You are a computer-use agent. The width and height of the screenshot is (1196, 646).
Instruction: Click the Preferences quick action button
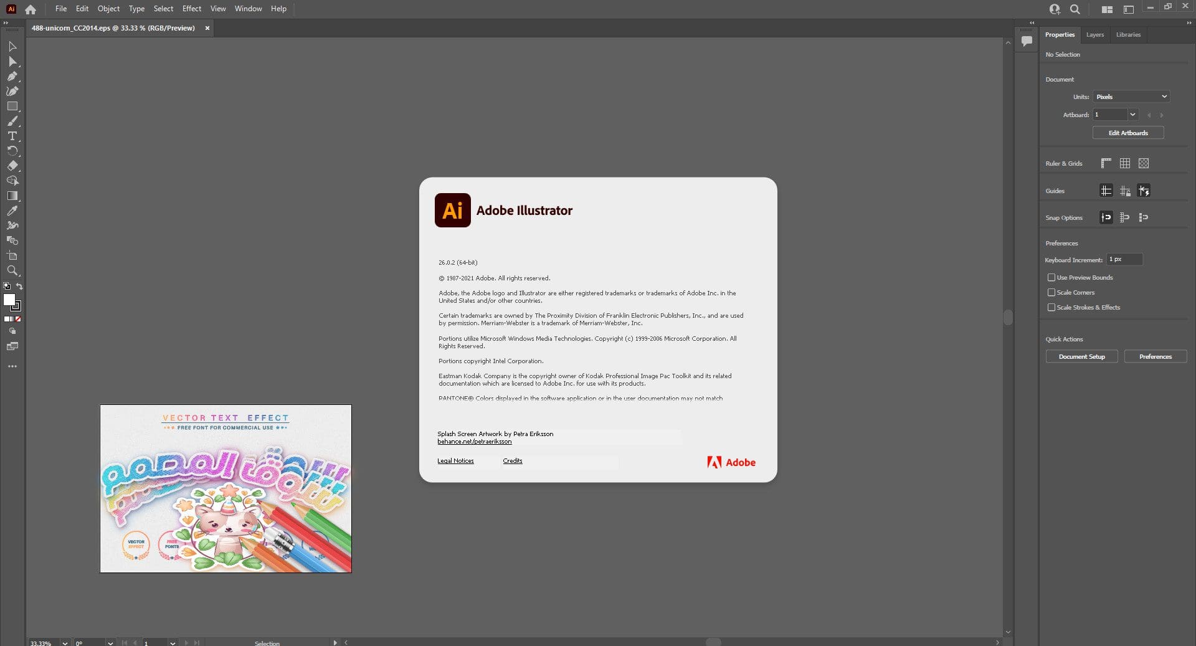1155,357
